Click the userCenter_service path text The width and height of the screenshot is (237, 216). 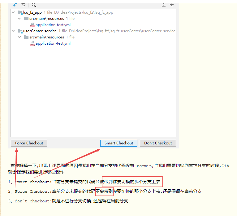[122, 31]
